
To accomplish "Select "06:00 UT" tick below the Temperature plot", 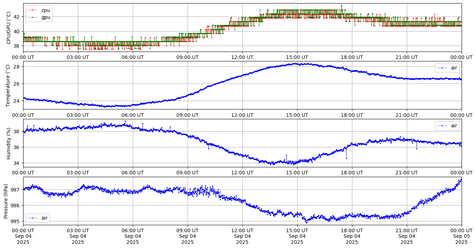I will coord(133,115).
